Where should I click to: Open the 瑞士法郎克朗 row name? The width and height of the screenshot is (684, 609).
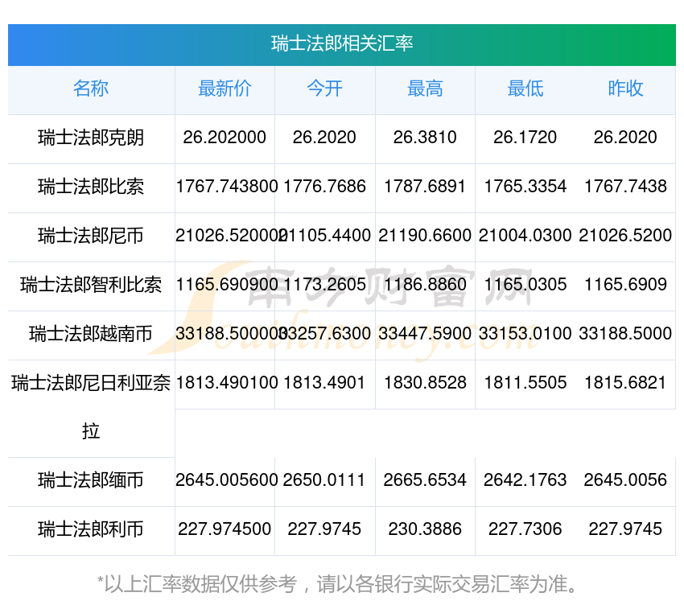pos(91,138)
